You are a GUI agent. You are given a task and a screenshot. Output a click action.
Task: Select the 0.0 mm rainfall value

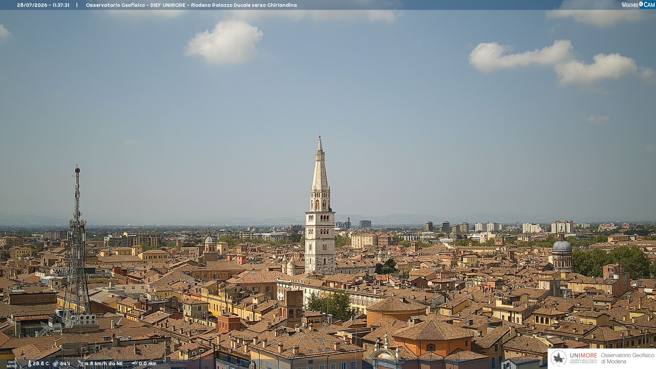click(147, 364)
